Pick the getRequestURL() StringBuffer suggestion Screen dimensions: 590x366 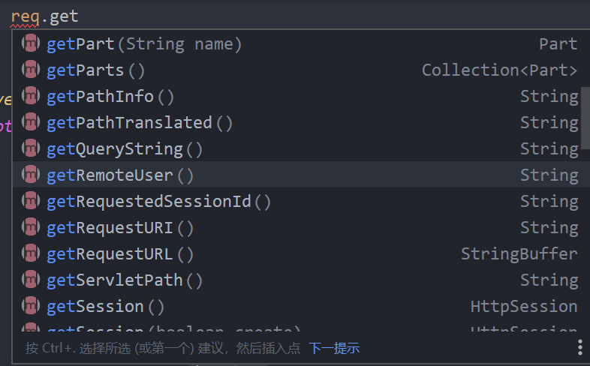[120, 254]
